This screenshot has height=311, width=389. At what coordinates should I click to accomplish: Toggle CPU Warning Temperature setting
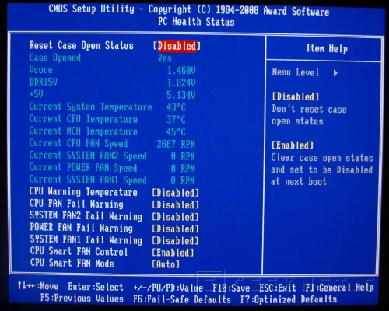(x=175, y=193)
